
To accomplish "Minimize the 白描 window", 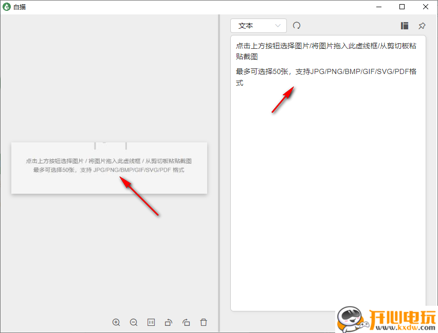I will click(379, 7).
